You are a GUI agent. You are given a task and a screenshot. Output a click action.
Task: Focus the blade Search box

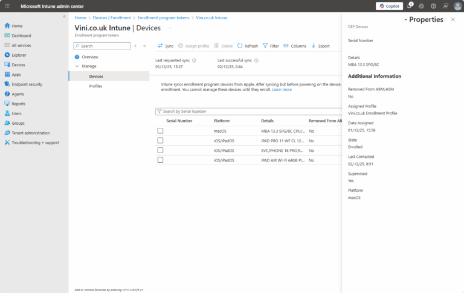101,46
